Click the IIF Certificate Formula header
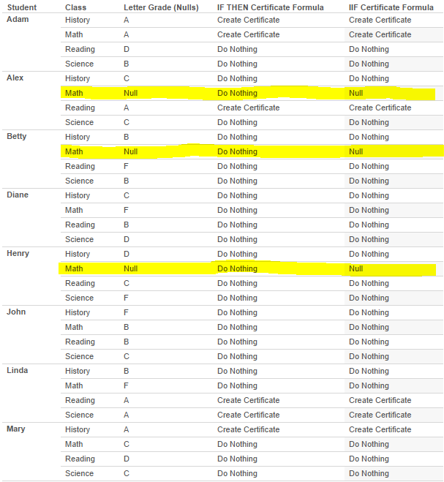 coord(391,7)
